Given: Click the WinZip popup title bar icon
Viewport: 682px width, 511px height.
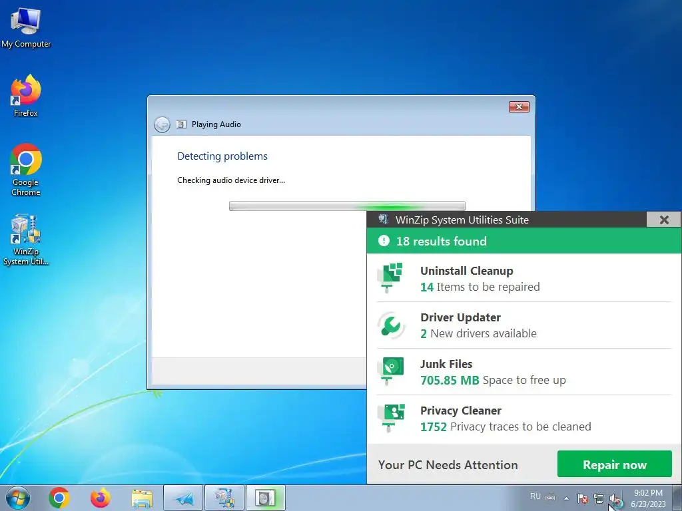Looking at the screenshot, I should pyautogui.click(x=383, y=219).
